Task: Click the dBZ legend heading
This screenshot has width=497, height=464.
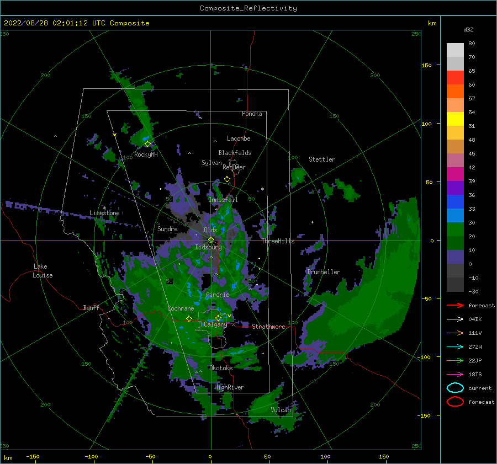Action: pos(468,29)
